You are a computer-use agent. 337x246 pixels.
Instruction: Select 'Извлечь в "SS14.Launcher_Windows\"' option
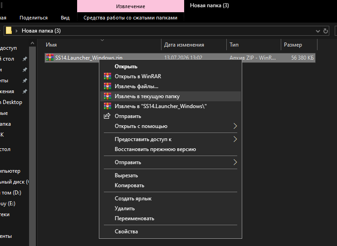click(x=171, y=106)
